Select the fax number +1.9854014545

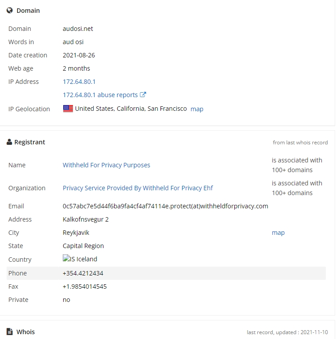(x=85, y=286)
